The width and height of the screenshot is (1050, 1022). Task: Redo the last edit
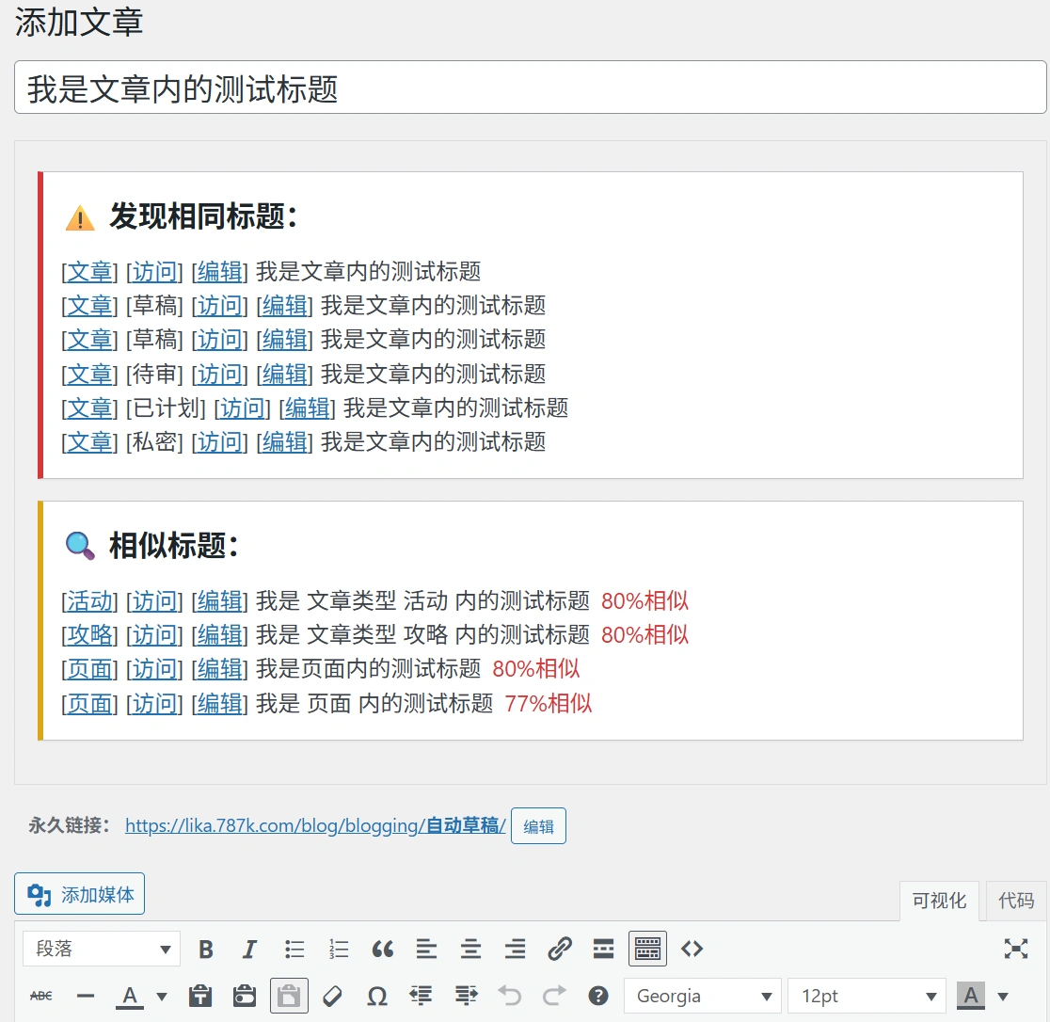point(554,996)
